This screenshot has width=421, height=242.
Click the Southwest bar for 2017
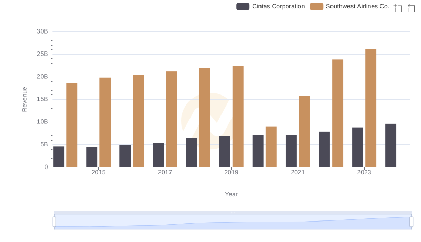172,119
